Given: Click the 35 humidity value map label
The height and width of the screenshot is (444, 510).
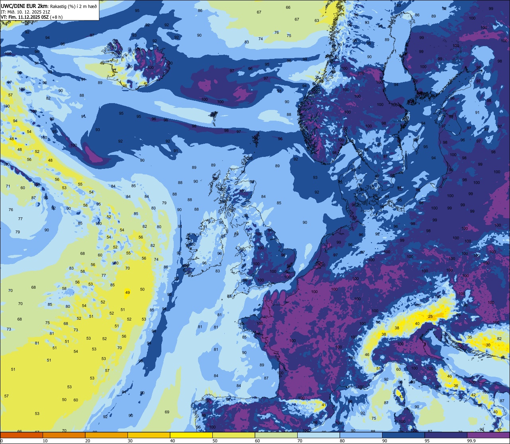Looking at the screenshot, I should point(470,337).
